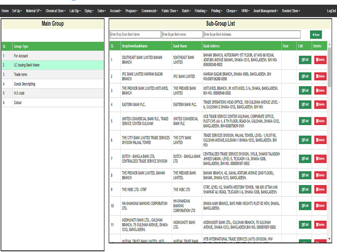The height and width of the screenshot is (252, 337).
Task: Focus the Buyer Bank name field
Action: click(182, 34)
